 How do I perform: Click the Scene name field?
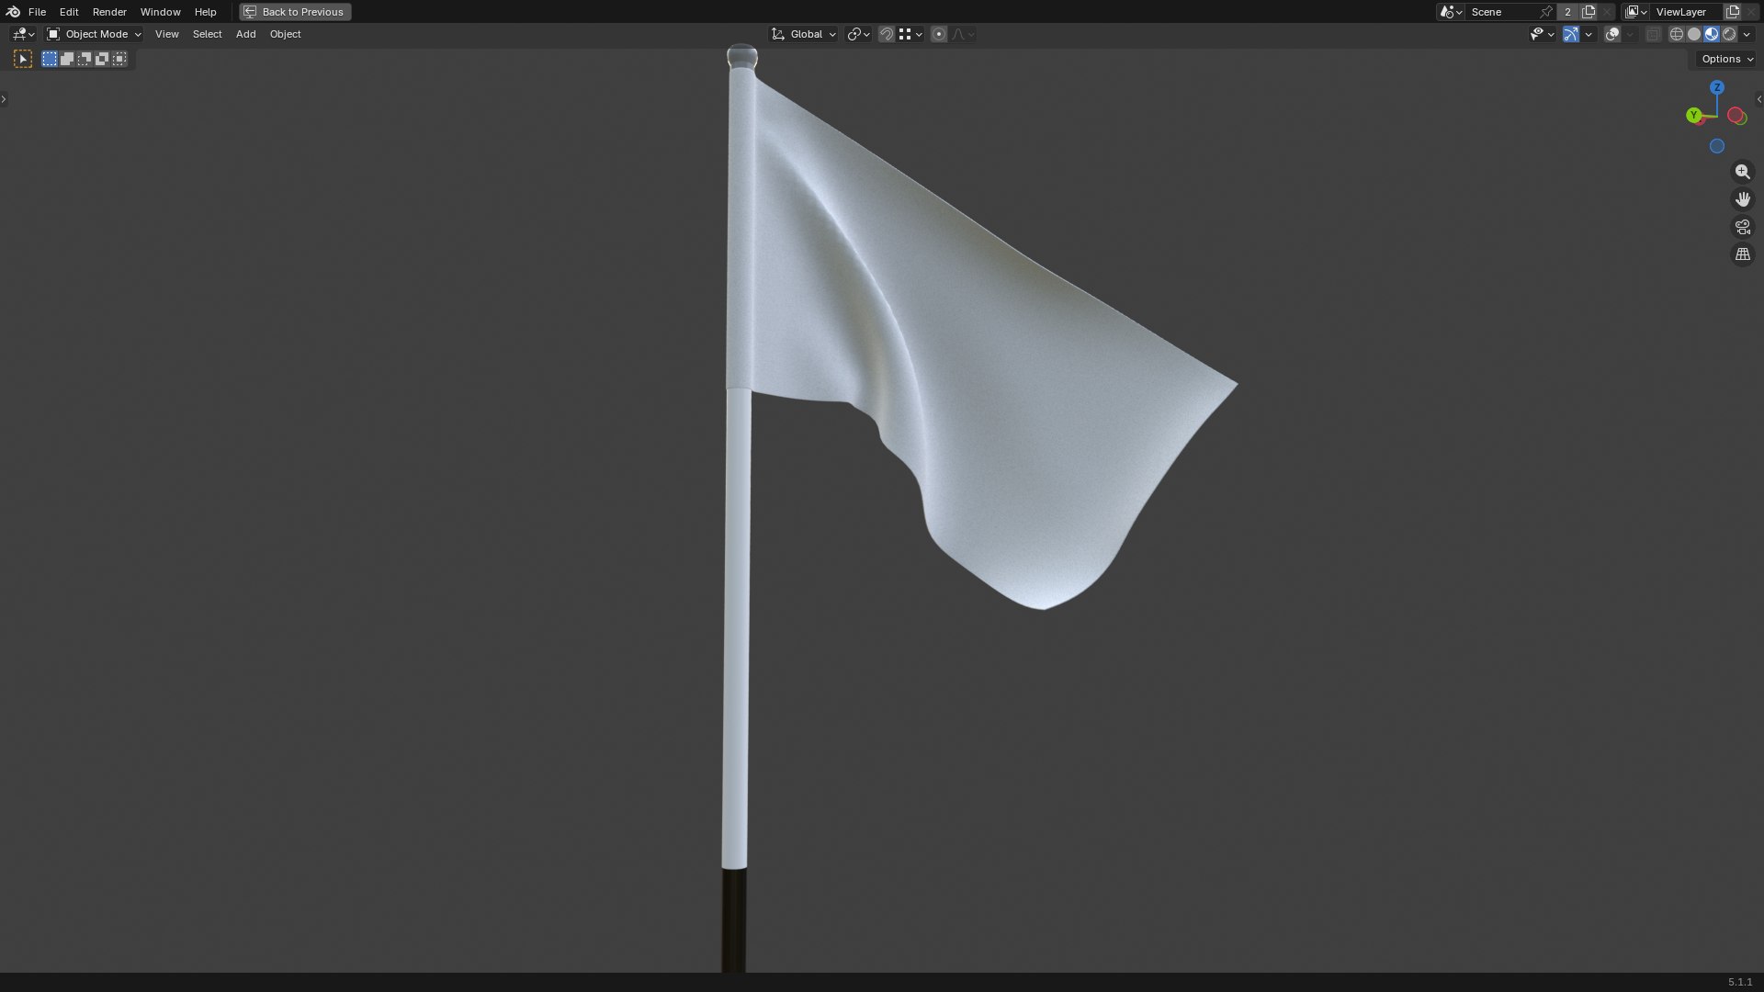point(1502,12)
